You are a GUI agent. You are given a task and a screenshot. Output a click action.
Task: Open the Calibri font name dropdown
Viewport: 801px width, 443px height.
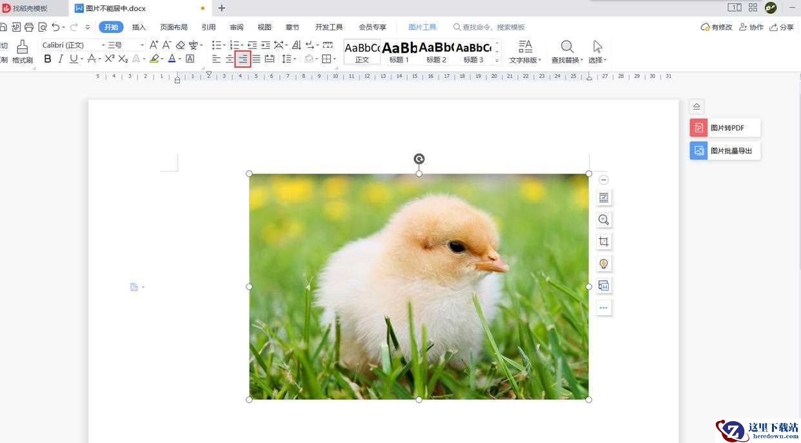click(x=73, y=45)
